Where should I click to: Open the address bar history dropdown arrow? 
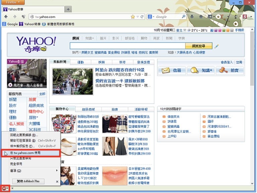point(138,17)
